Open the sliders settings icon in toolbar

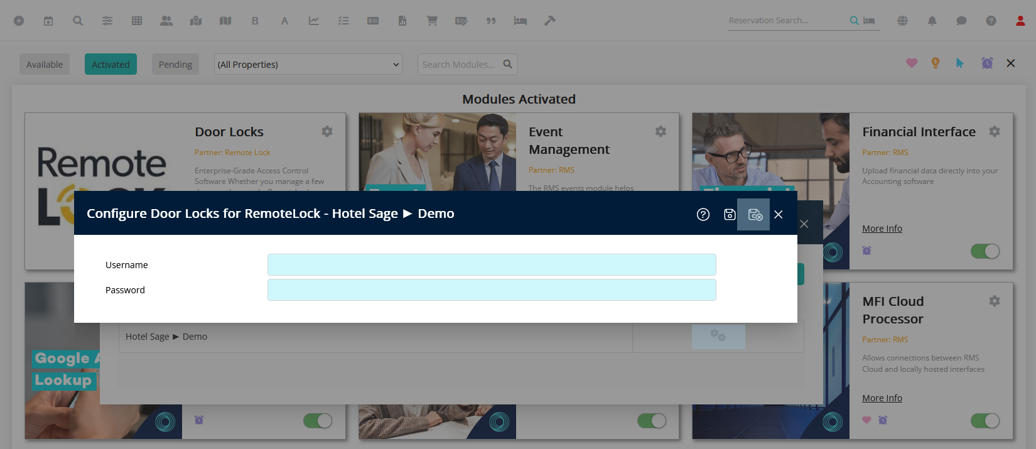pos(107,21)
